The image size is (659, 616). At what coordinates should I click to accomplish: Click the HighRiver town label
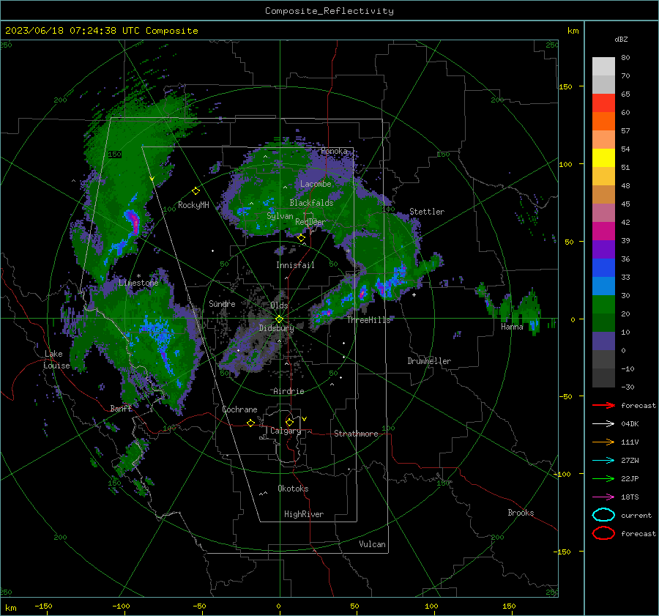pyautogui.click(x=304, y=514)
